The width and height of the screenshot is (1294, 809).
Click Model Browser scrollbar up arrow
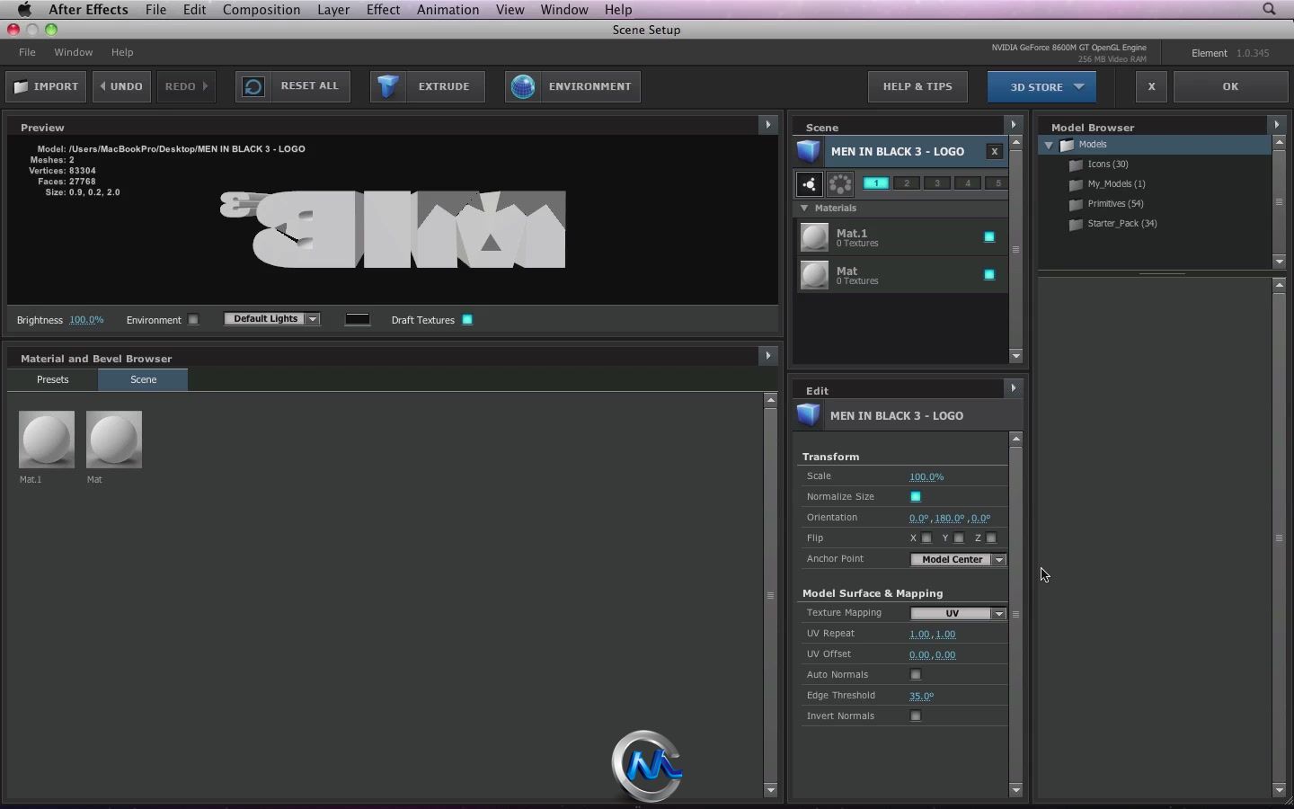(x=1279, y=143)
